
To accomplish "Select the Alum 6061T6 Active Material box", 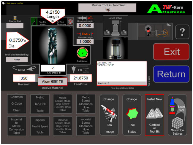I will [53, 82].
